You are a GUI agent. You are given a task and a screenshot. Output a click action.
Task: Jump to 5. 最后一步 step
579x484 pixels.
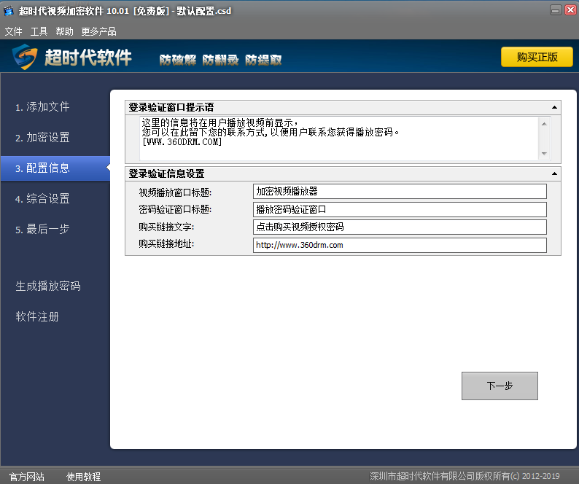(43, 230)
